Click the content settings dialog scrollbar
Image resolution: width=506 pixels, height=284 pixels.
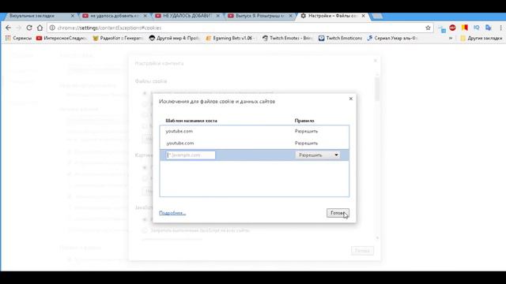377,89
